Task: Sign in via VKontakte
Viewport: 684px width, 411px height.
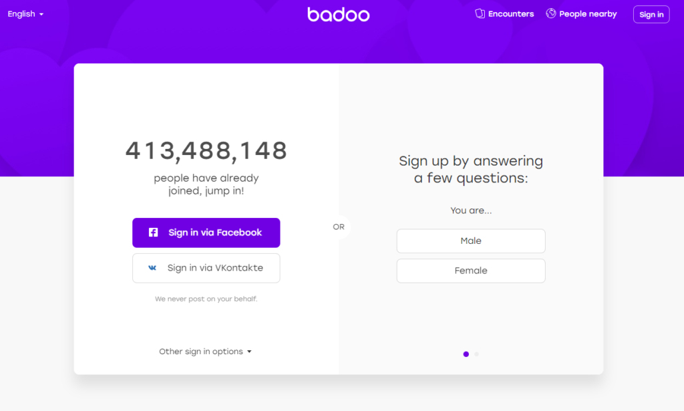Action: point(206,268)
